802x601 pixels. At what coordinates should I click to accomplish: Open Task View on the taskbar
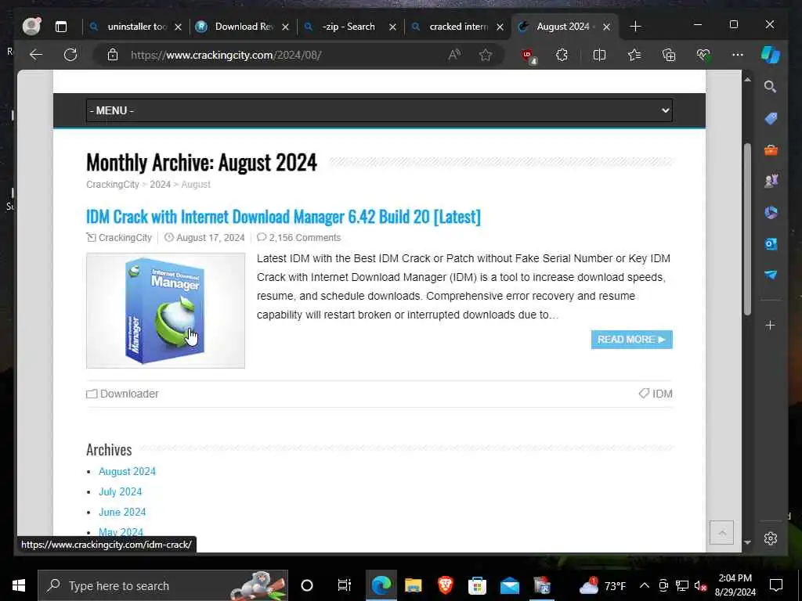pyautogui.click(x=345, y=585)
